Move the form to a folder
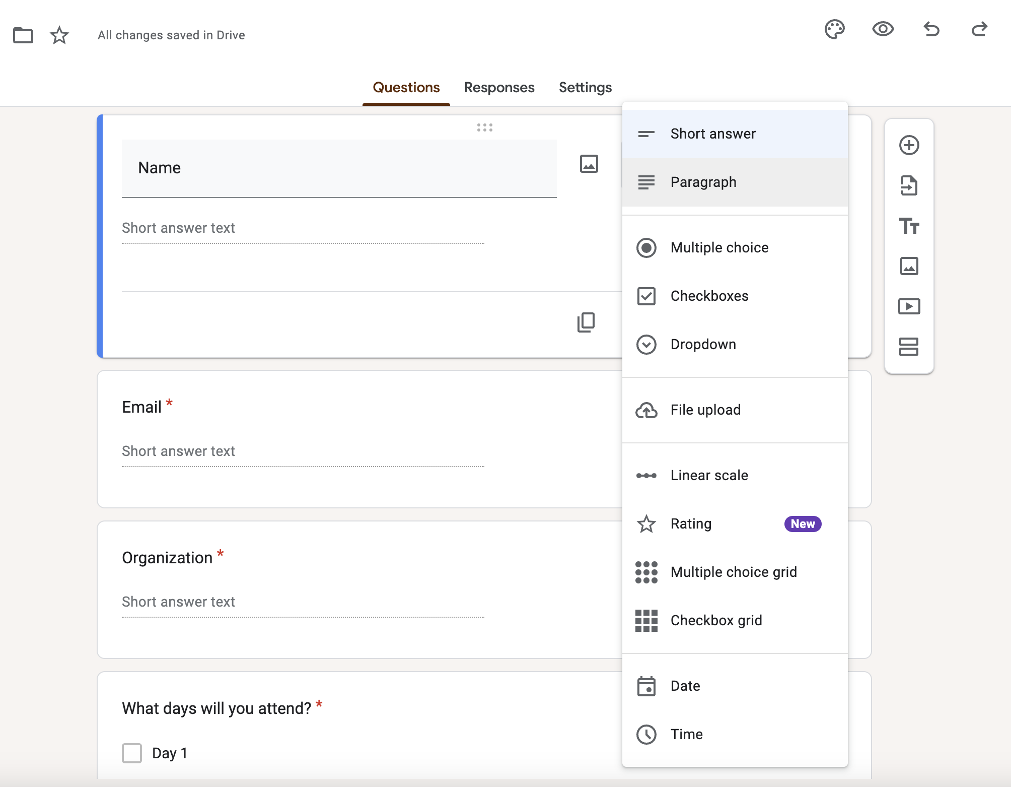The width and height of the screenshot is (1011, 787). point(23,34)
